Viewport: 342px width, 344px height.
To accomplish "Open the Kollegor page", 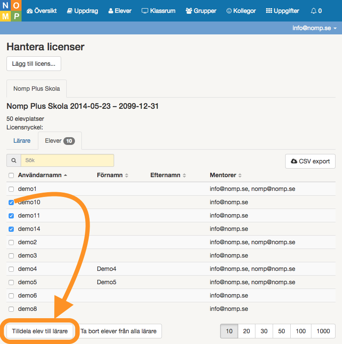I will (x=241, y=11).
